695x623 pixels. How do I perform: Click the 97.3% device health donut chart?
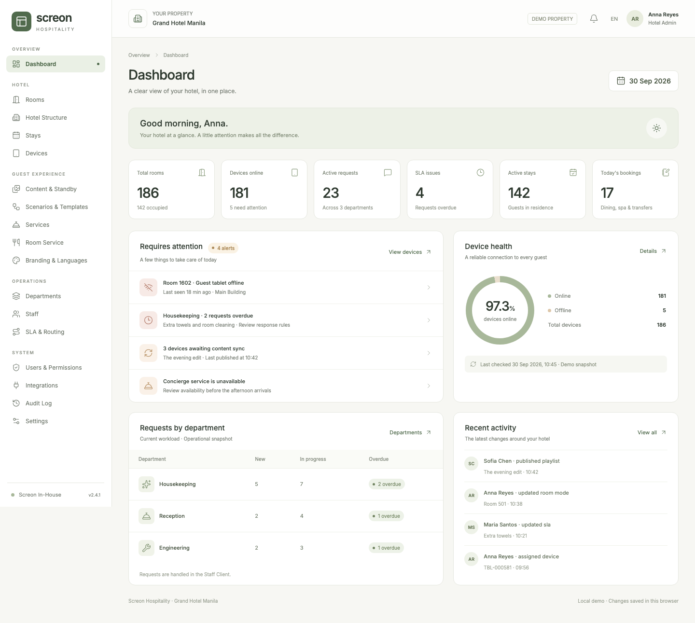click(x=500, y=310)
